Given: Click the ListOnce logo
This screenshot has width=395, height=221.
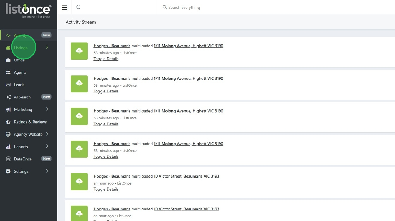Looking at the screenshot, I should pyautogui.click(x=28, y=10).
